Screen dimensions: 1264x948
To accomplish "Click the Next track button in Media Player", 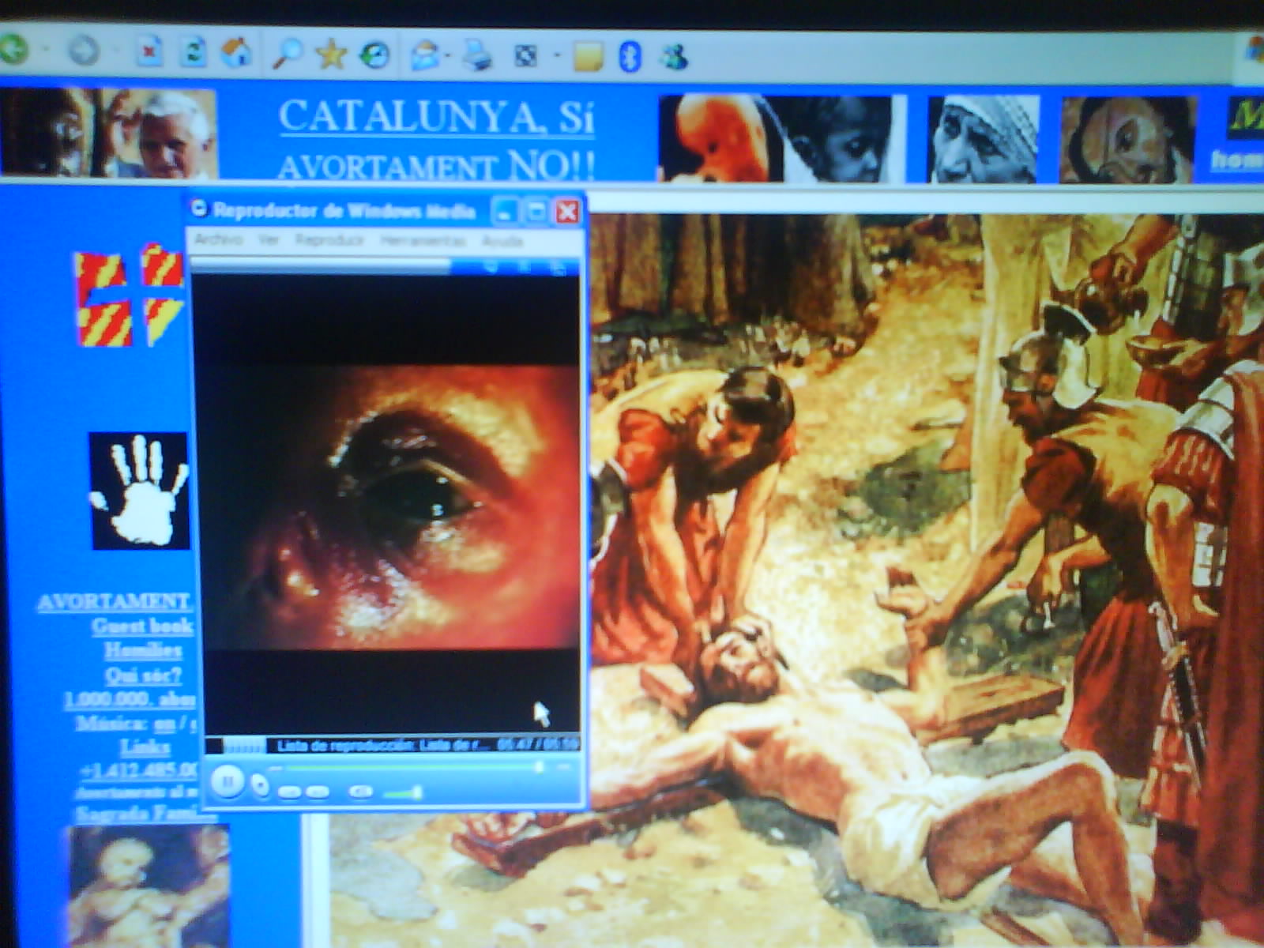I will click(318, 791).
